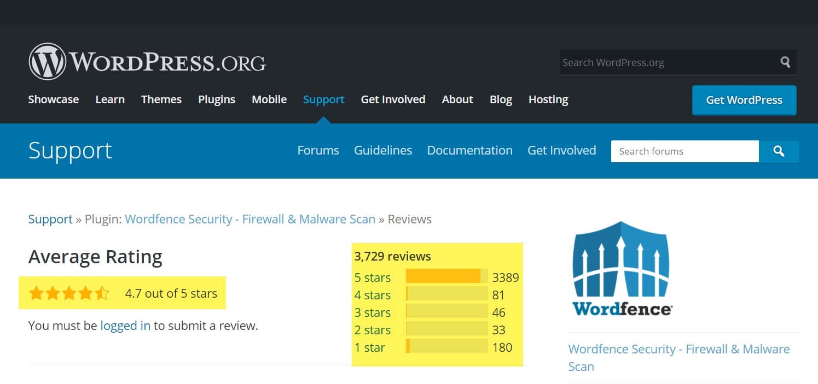Open the Blog menu item
The image size is (818, 384).
501,99
